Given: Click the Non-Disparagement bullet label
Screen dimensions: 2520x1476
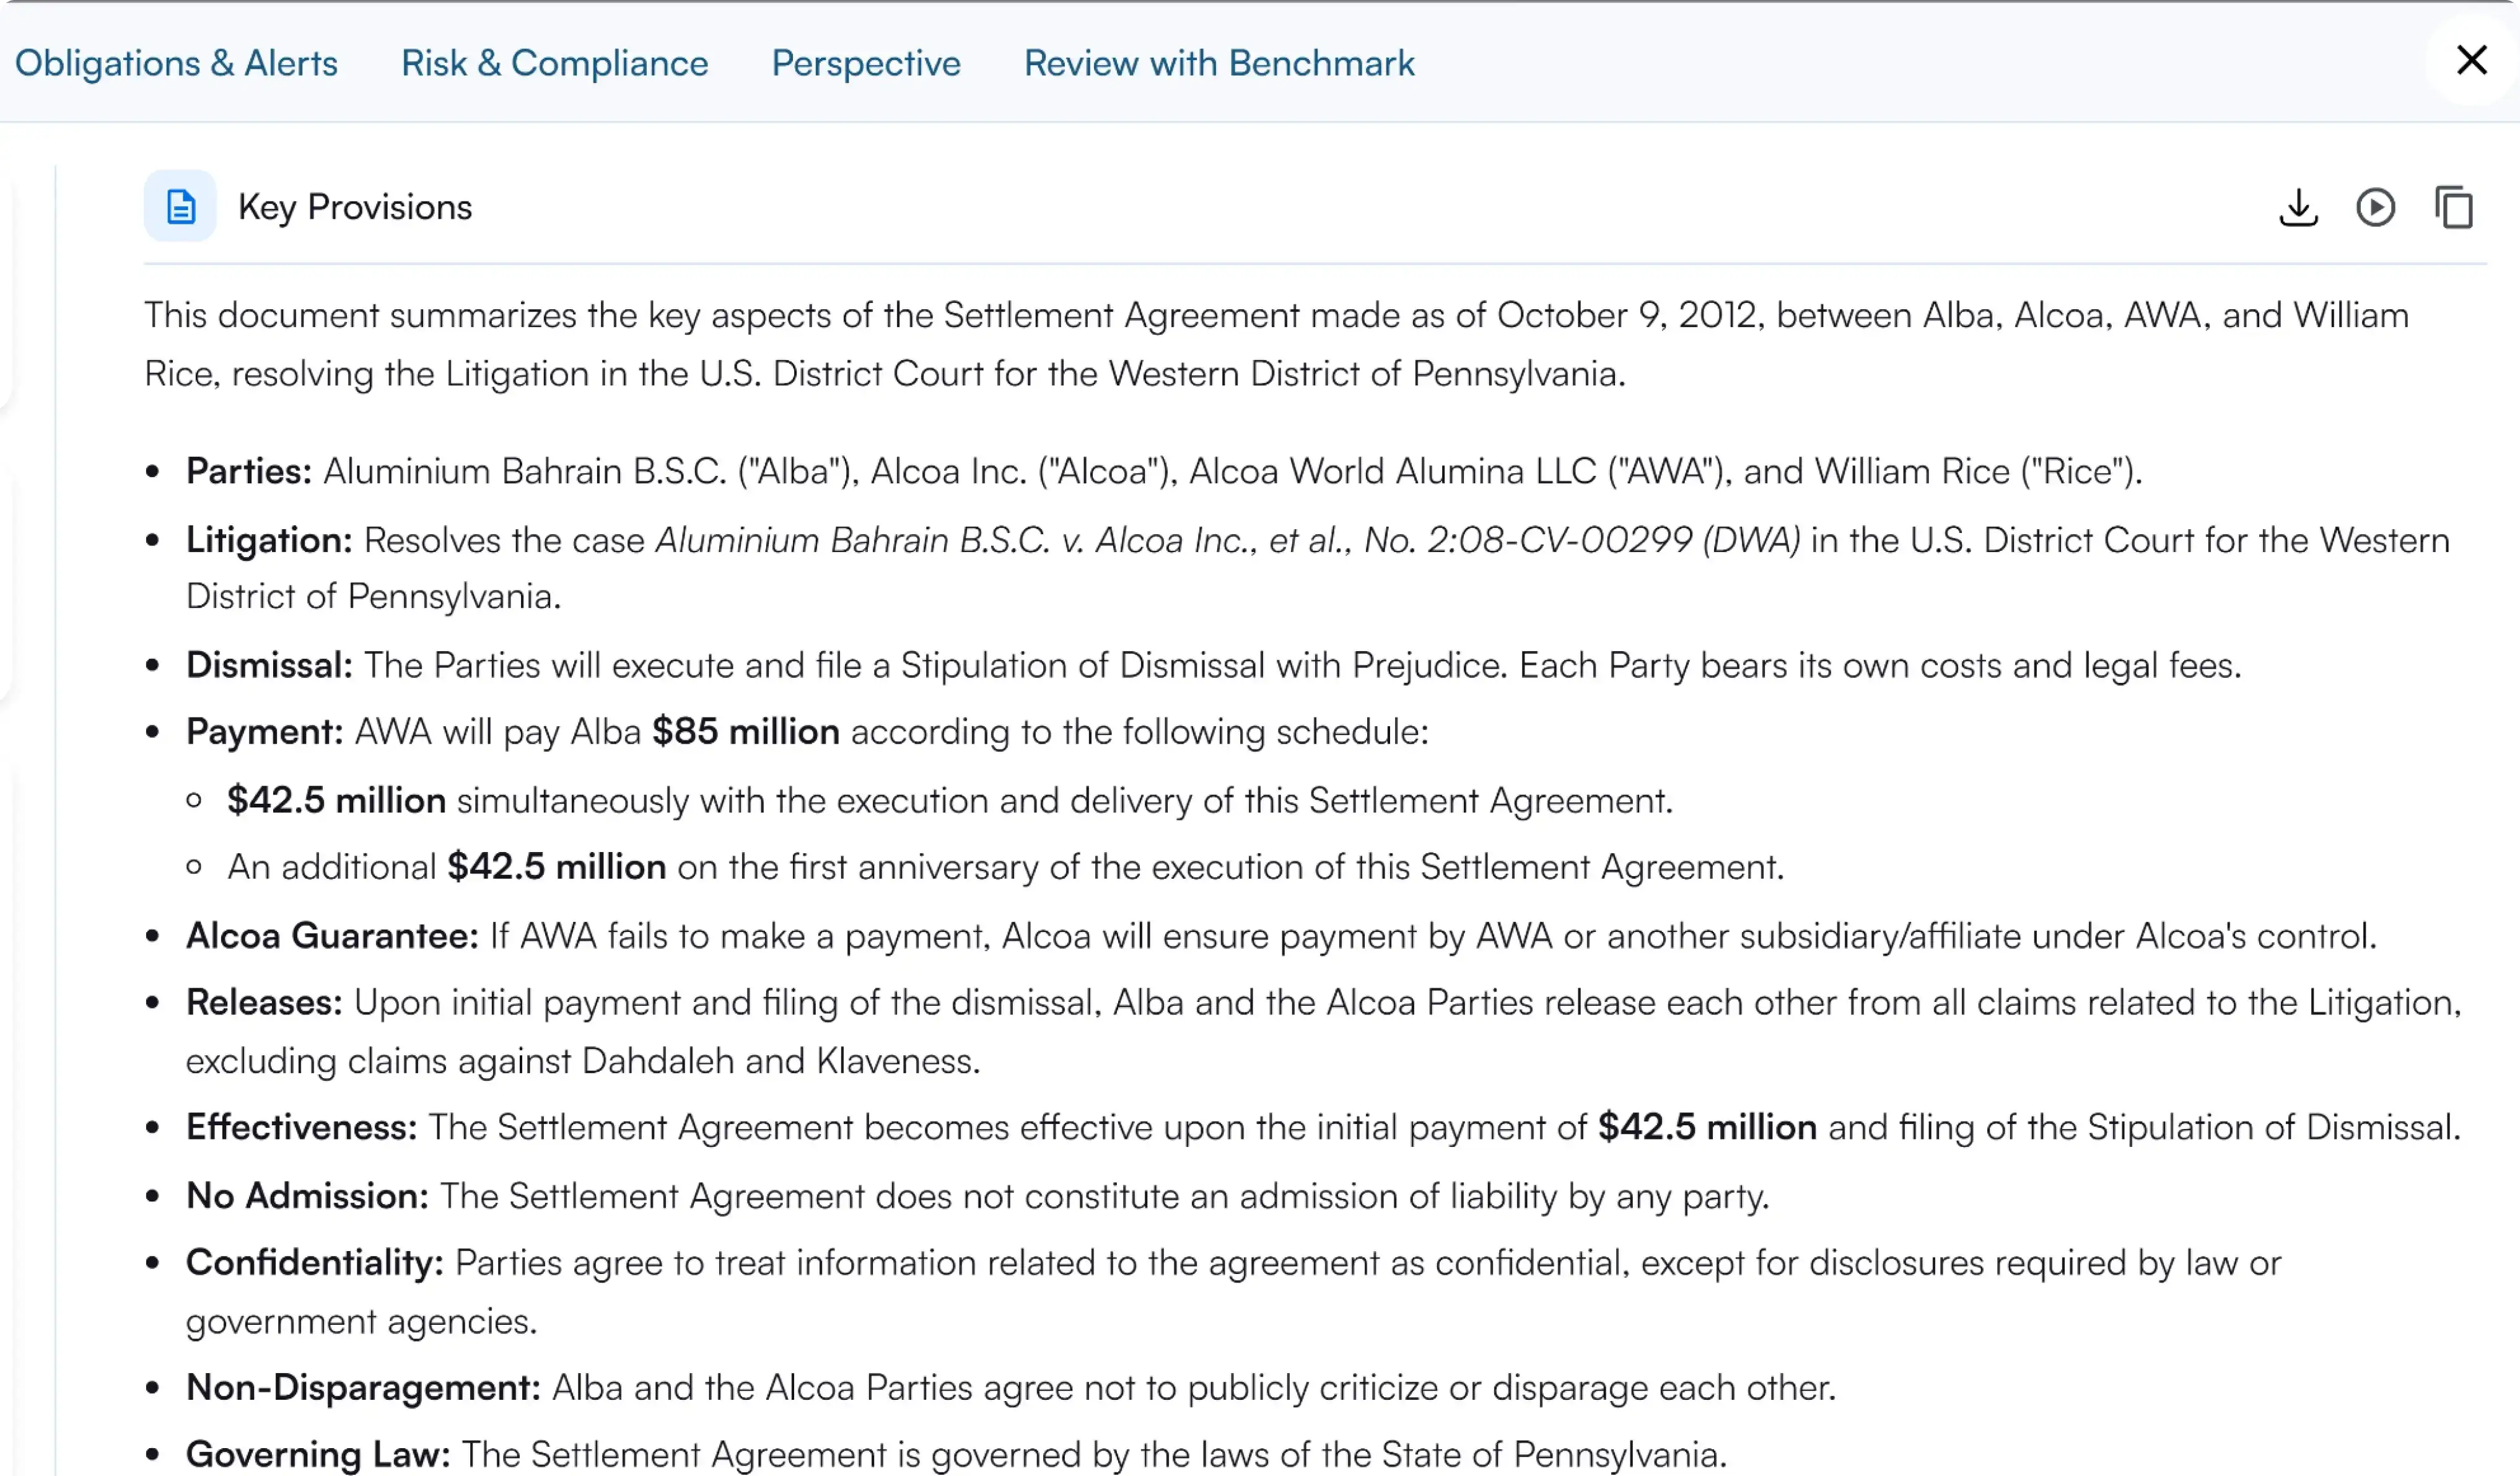Looking at the screenshot, I should 363,1387.
